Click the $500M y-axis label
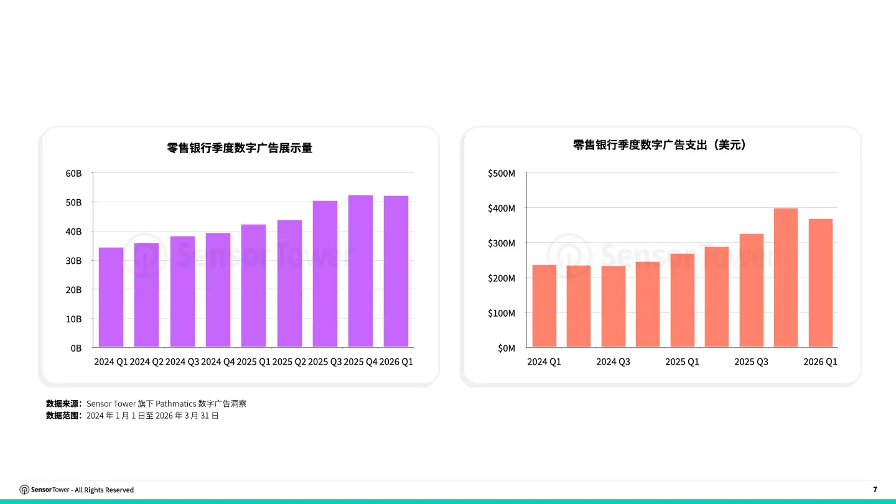This screenshot has width=896, height=504. pyautogui.click(x=502, y=173)
